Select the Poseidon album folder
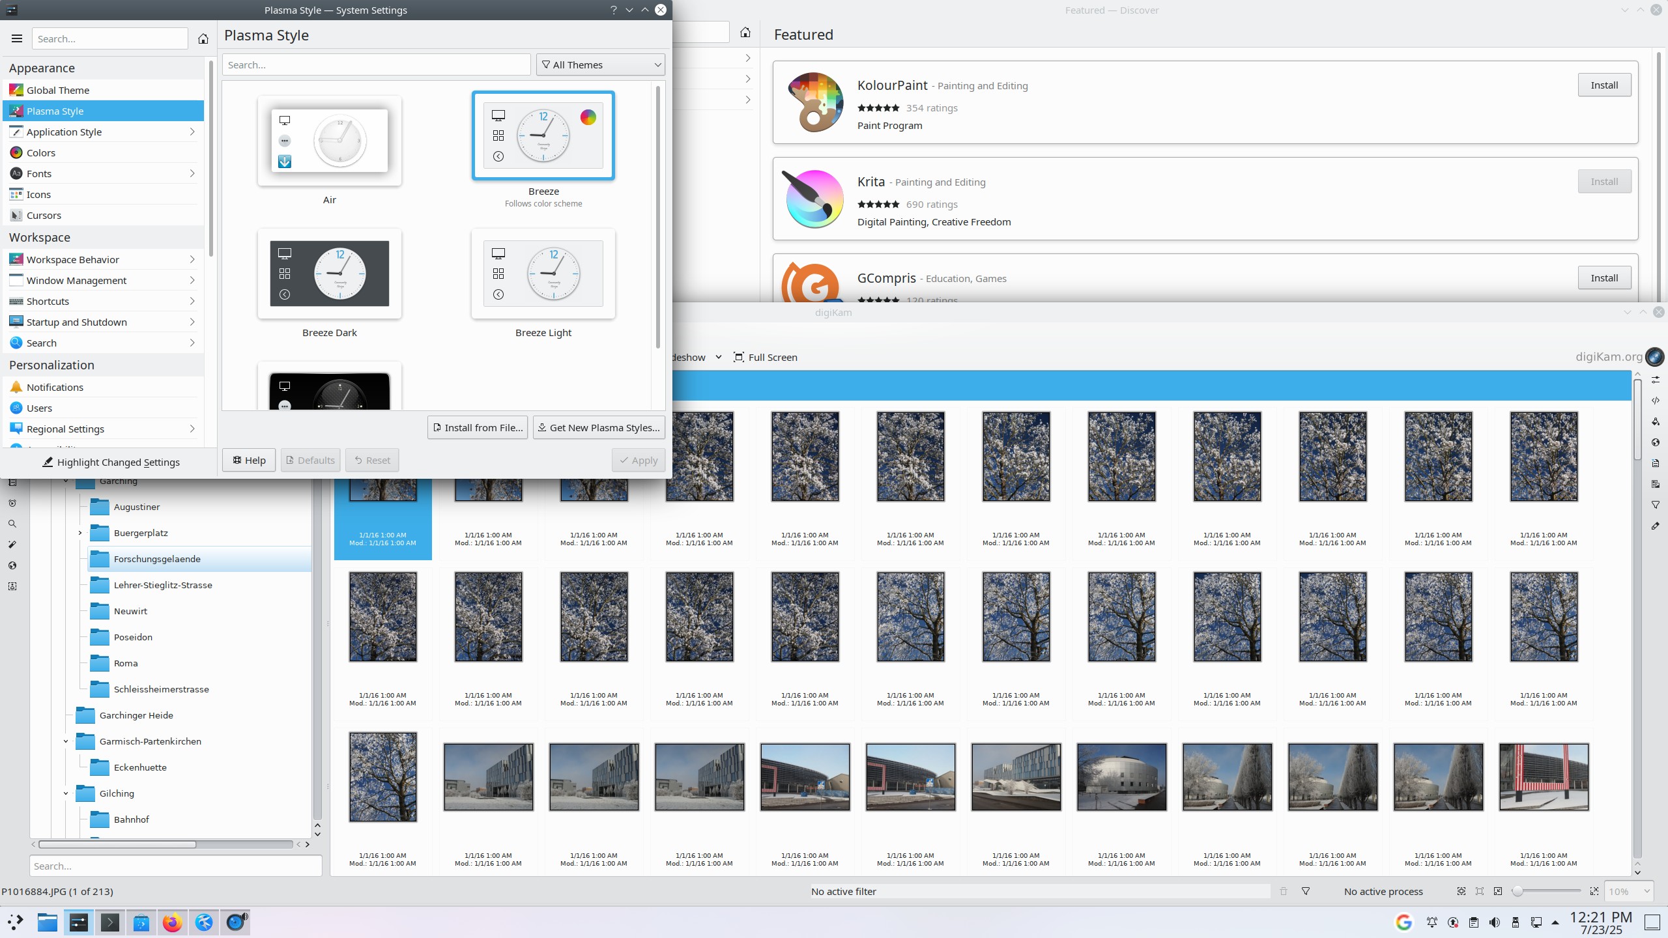The image size is (1668, 938). tap(133, 637)
